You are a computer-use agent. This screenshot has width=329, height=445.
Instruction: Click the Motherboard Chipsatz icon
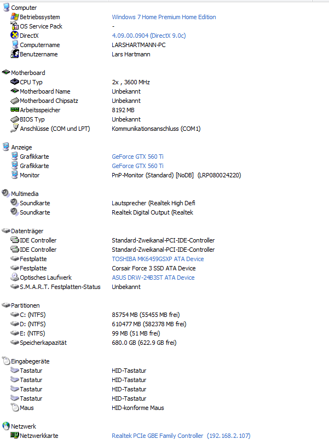pos(14,101)
